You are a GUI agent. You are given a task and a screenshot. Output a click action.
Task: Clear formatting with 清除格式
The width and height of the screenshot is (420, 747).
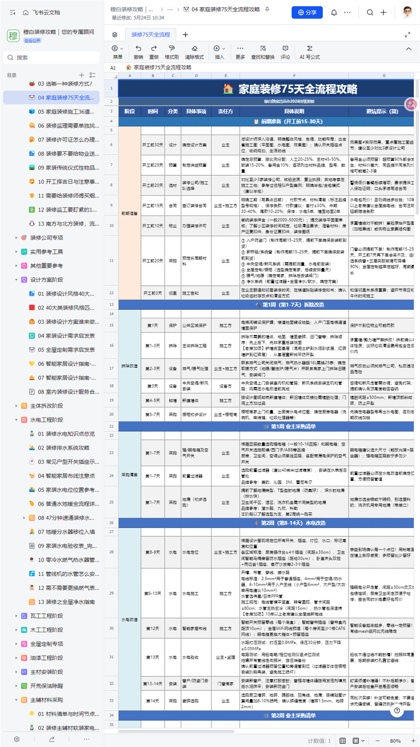[194, 52]
